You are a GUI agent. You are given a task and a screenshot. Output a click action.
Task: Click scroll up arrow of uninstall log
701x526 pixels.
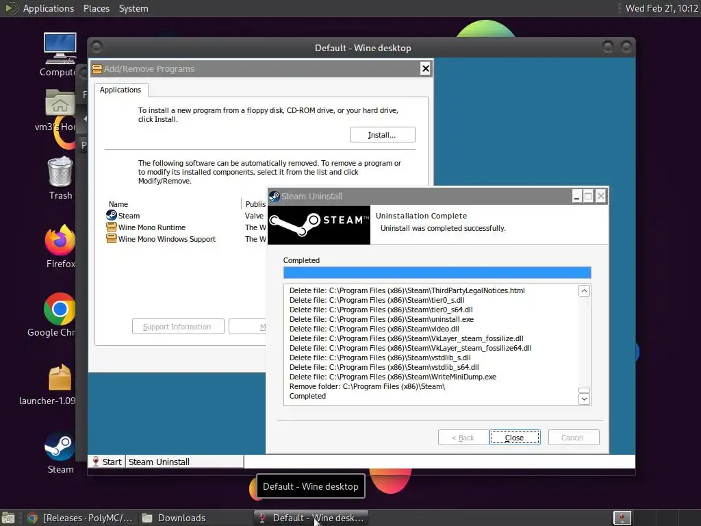[x=584, y=291]
